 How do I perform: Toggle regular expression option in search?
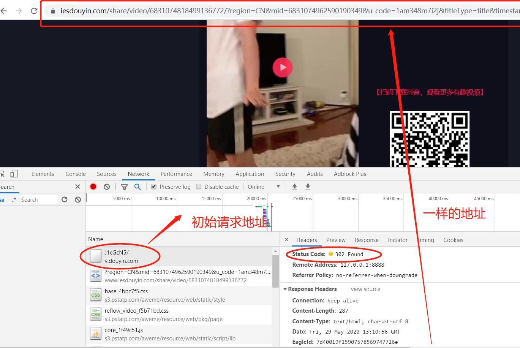tap(14, 199)
